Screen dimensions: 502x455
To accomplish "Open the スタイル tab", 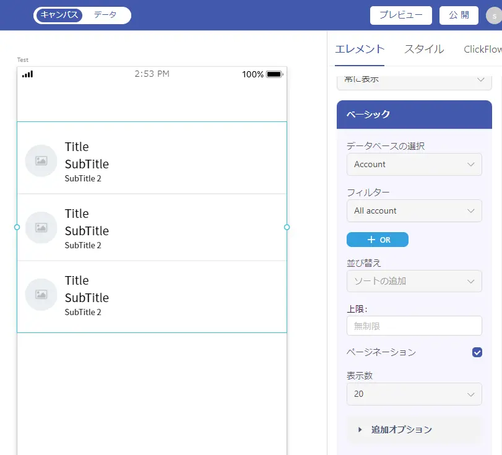I will pyautogui.click(x=424, y=49).
